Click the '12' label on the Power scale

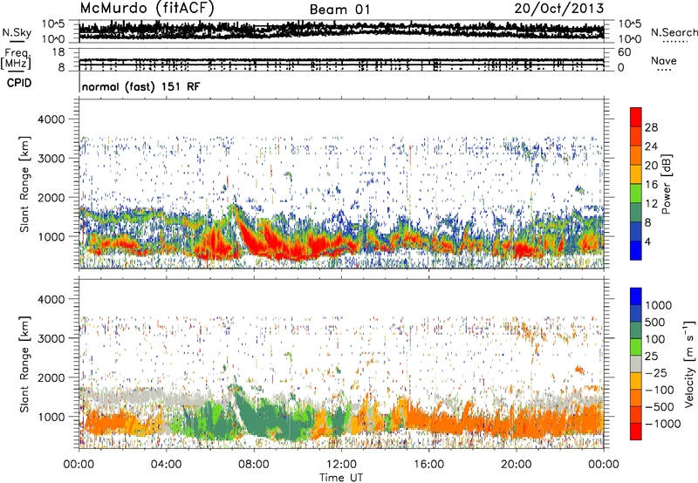click(x=651, y=204)
